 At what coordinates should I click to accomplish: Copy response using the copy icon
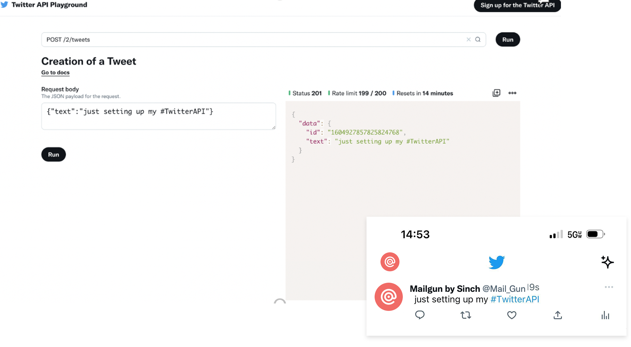(496, 93)
